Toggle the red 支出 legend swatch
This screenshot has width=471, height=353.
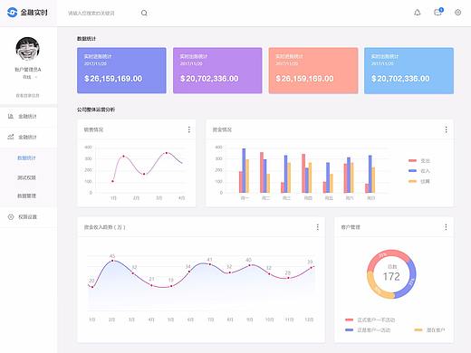pos(412,160)
